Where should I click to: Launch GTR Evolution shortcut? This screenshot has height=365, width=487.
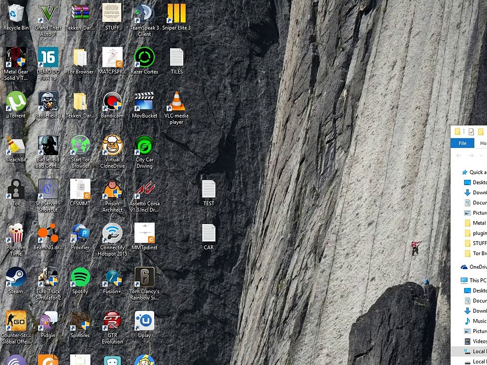112,327
